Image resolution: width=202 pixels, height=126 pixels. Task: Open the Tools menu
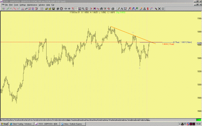pos(16,5)
